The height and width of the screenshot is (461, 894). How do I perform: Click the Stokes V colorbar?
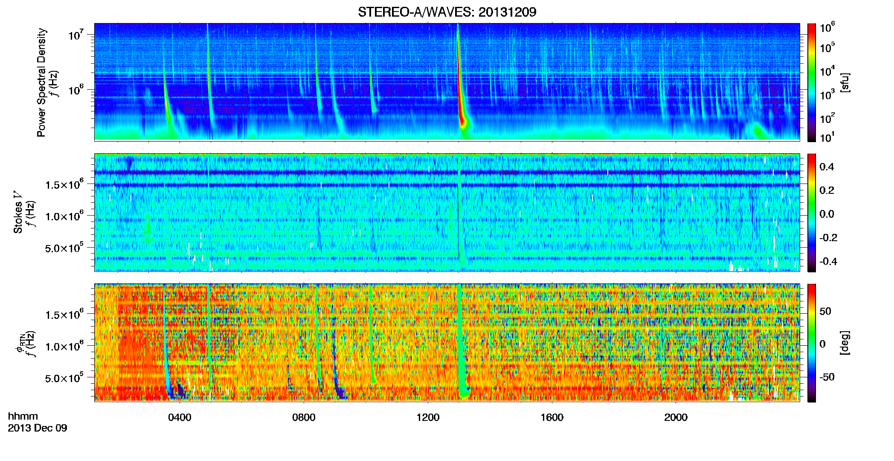812,213
